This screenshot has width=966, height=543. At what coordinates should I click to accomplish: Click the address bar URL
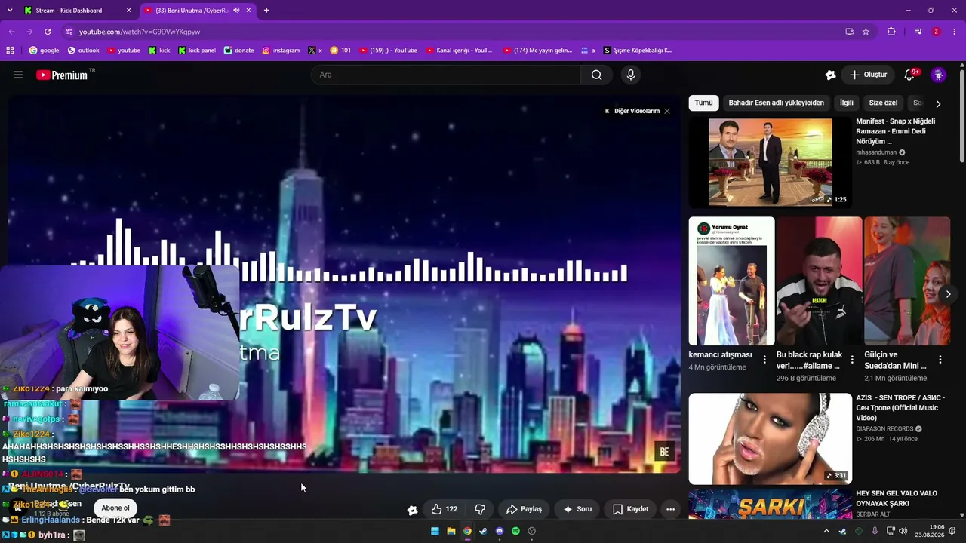click(140, 32)
